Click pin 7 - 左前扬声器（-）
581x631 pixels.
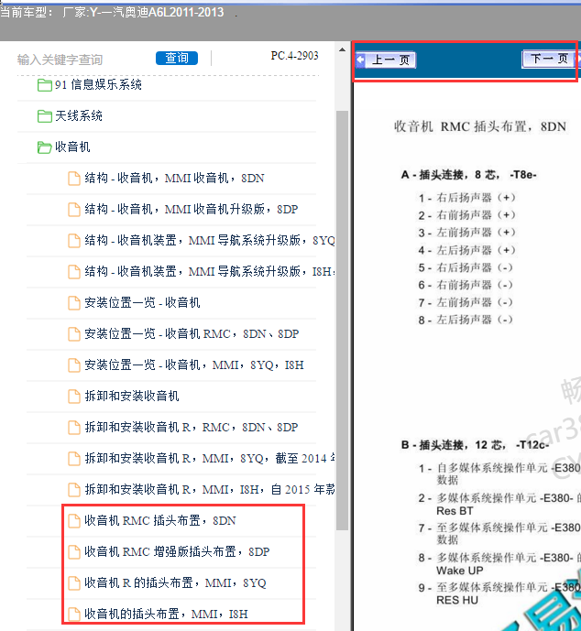pos(466,302)
